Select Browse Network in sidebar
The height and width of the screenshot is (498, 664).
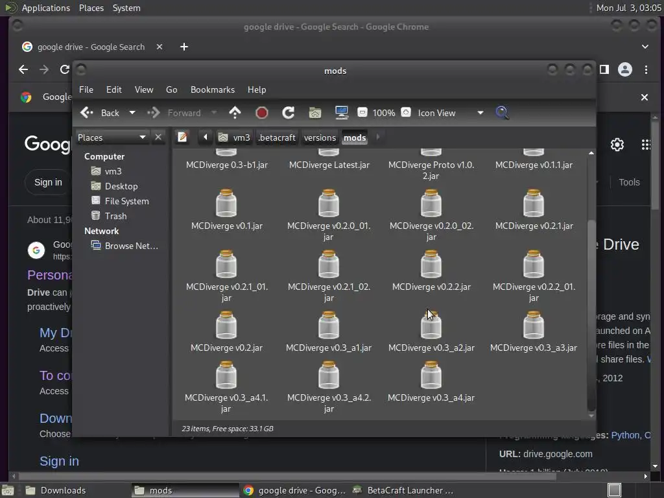pos(124,246)
